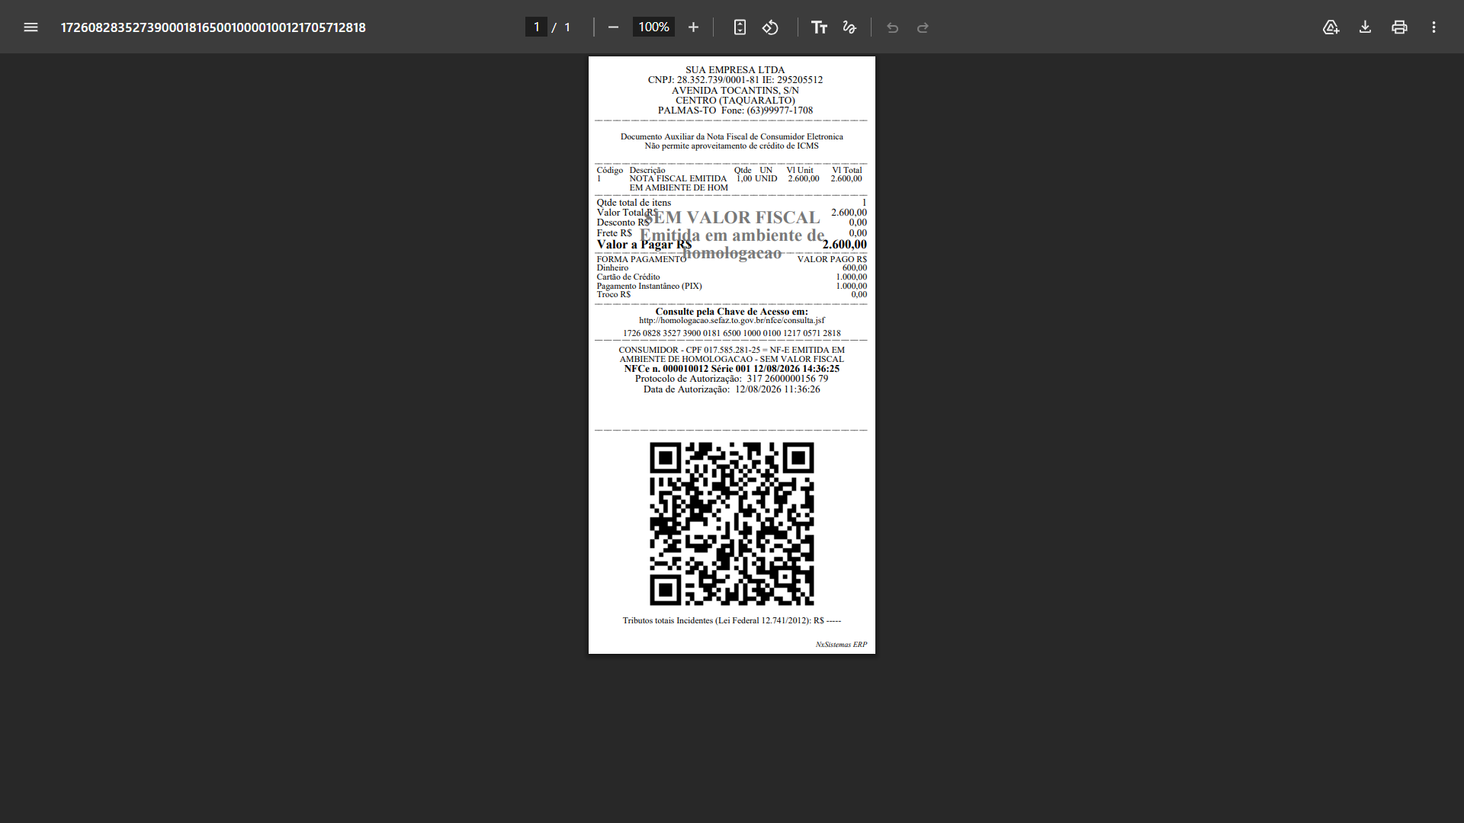1464x823 pixels.
Task: Redo the last annotation
Action: coord(923,27)
